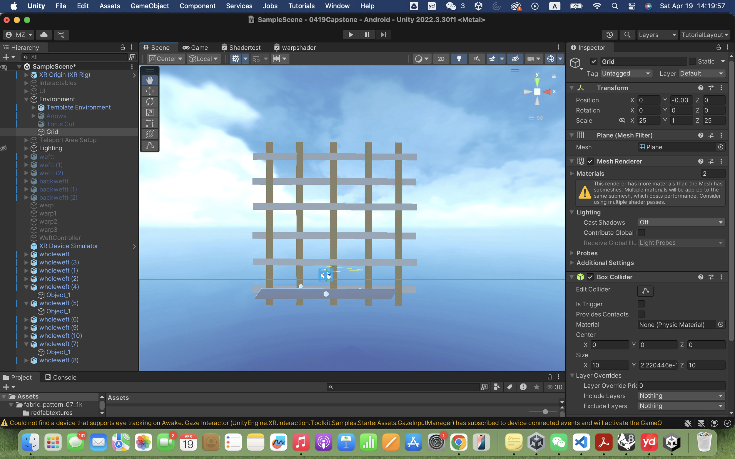Expand the Lighting object in Hierarchy
This screenshot has height=459, width=735.
click(26, 148)
